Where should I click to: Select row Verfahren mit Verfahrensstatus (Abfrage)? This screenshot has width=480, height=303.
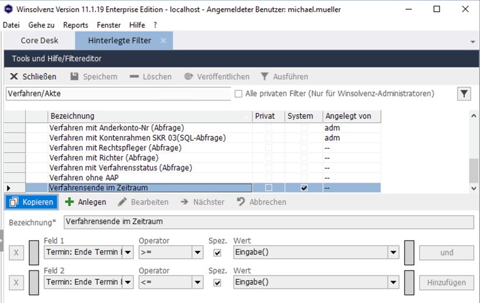pos(193,168)
